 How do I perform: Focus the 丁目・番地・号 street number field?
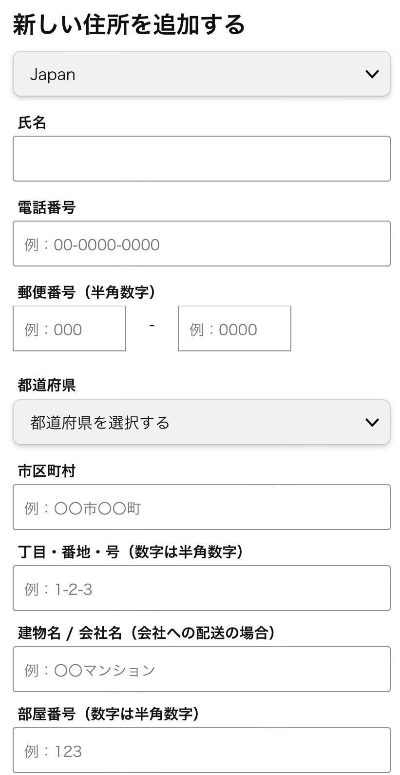pos(201,588)
